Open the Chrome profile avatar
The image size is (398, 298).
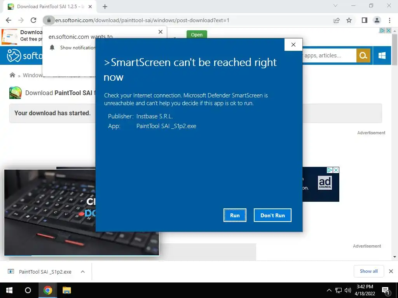pyautogui.click(x=377, y=20)
